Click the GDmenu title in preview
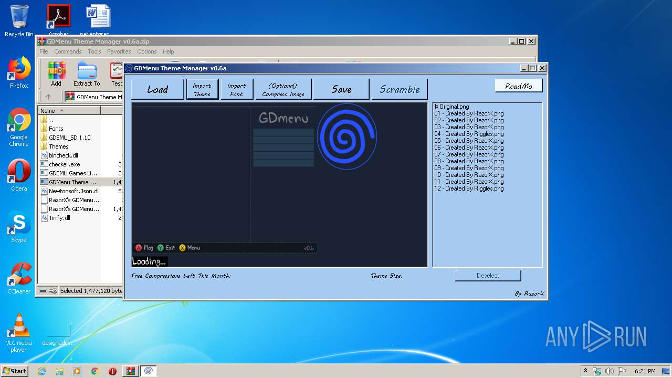The image size is (672, 378). 283,118
